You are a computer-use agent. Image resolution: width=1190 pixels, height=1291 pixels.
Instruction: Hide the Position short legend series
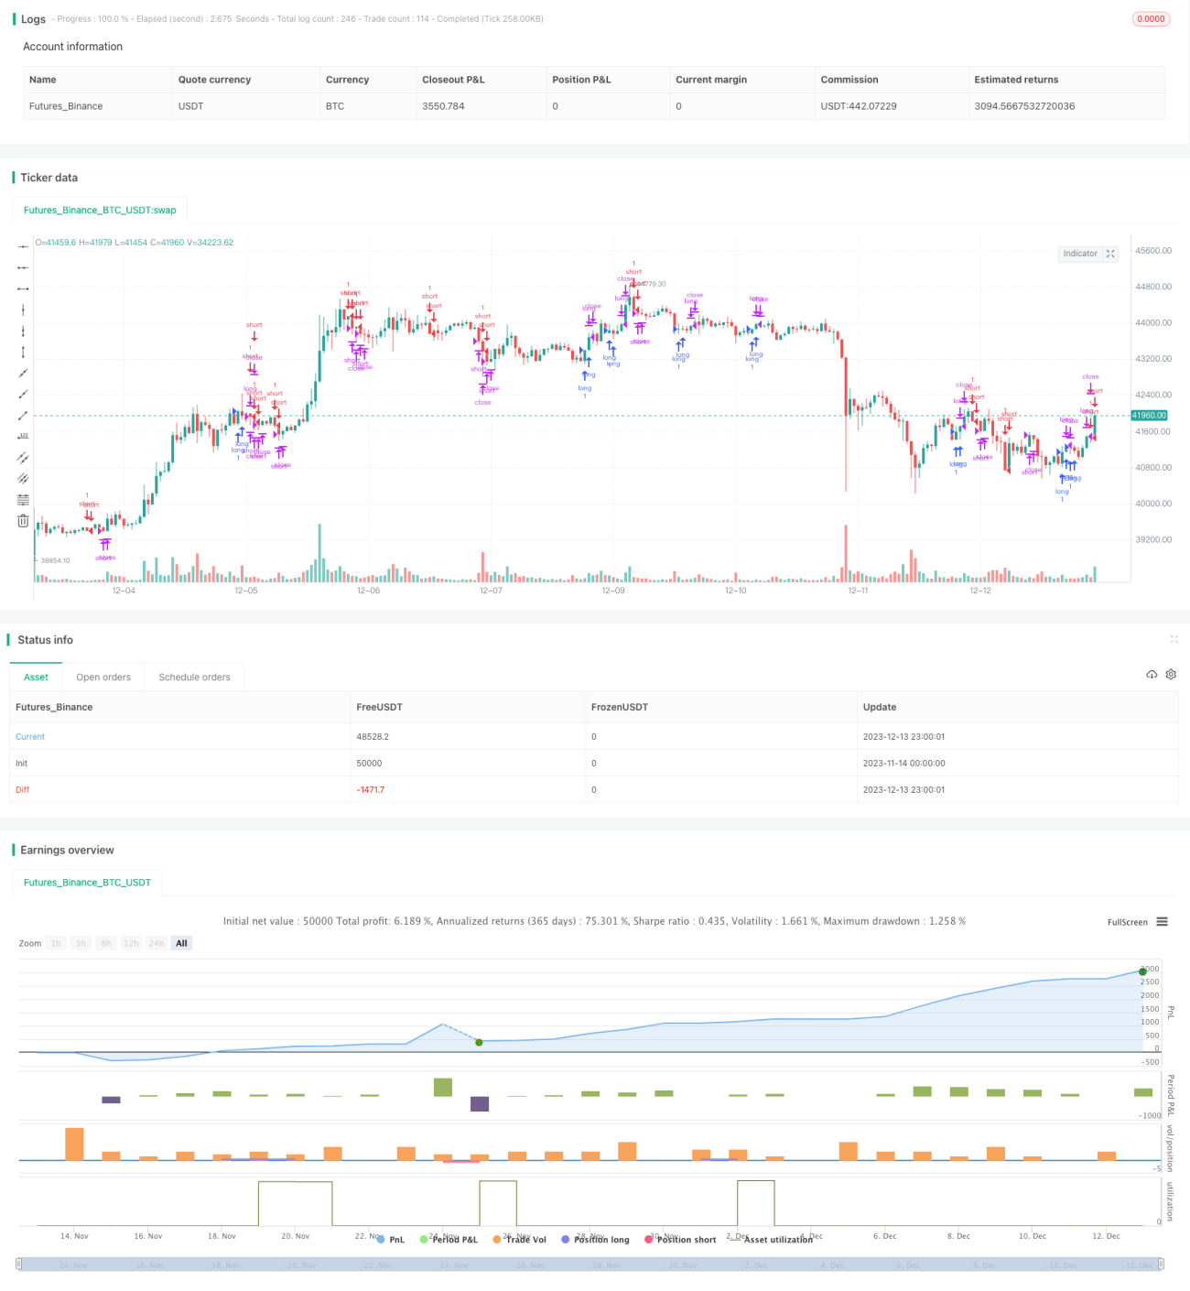click(x=680, y=1240)
